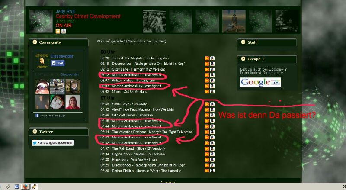346x190 pixels.
Task: Click Follow @discosender Twitter button
Action: point(52,143)
